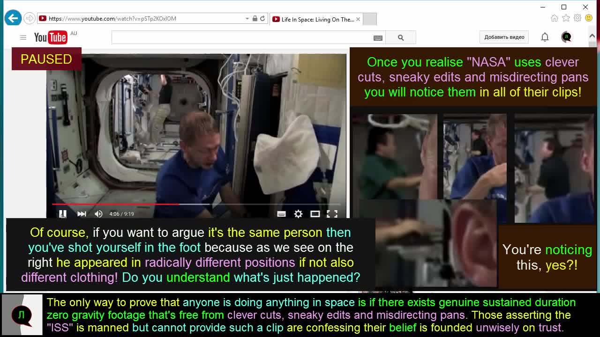
Task: Mute the video volume icon
Action: coord(98,214)
